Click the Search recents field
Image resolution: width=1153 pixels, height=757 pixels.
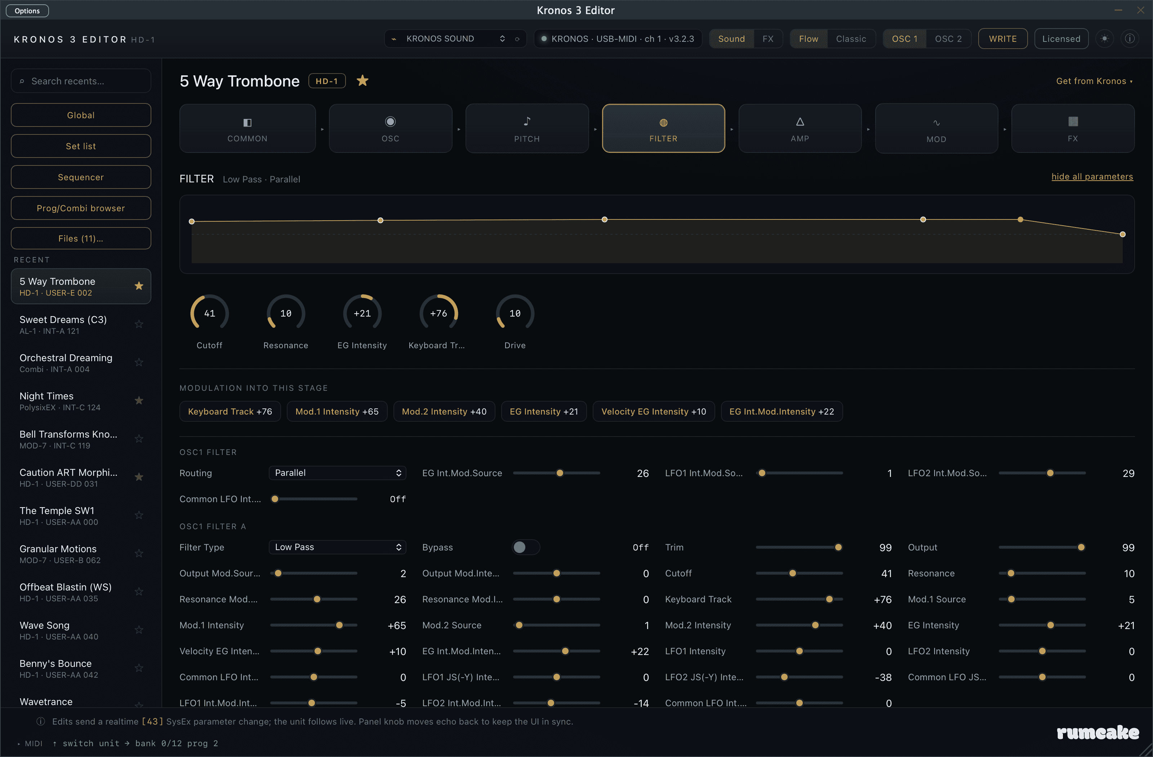pyautogui.click(x=81, y=81)
